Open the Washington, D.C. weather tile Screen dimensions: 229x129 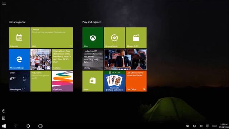tap(19, 81)
